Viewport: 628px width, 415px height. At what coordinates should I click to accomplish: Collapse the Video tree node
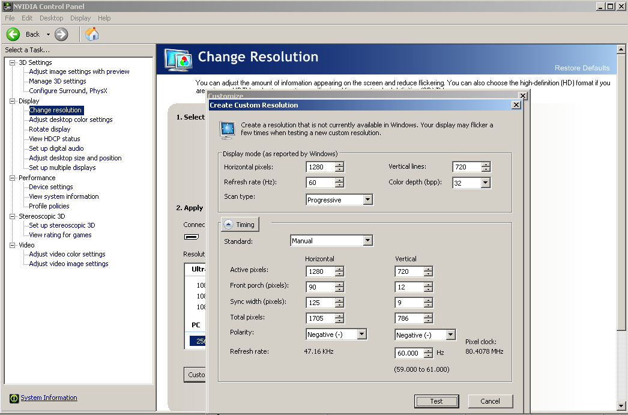point(13,245)
